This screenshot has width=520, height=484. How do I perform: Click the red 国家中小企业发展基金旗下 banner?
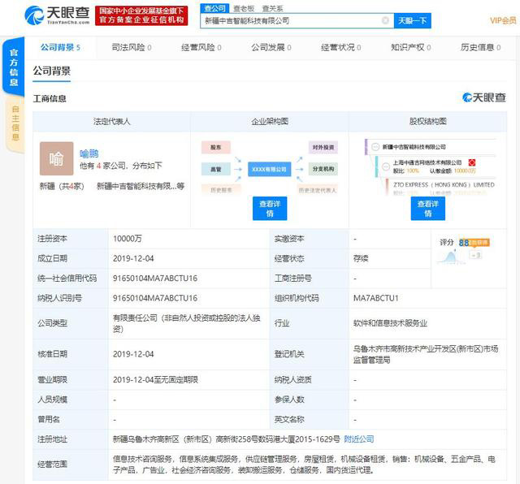(141, 15)
